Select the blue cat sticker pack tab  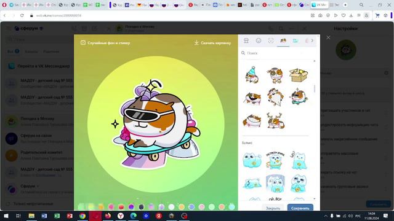pyautogui.click(x=295, y=41)
